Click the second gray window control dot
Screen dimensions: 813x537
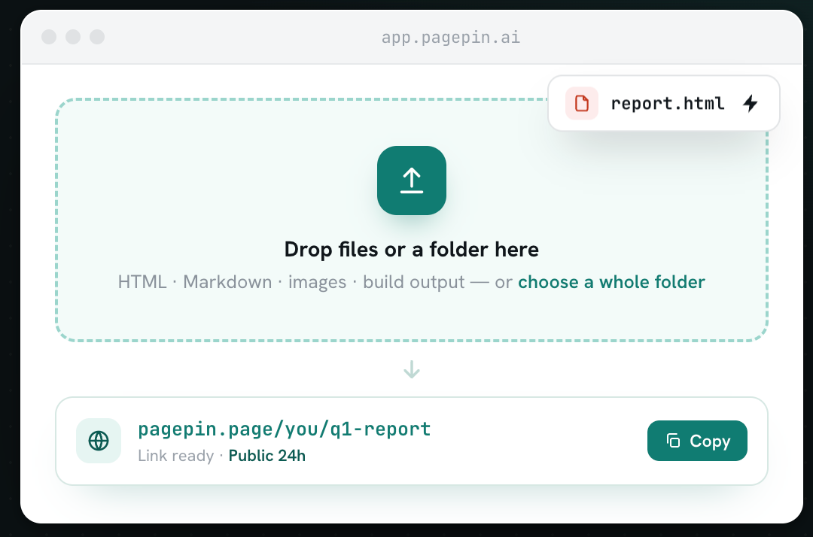(x=73, y=37)
